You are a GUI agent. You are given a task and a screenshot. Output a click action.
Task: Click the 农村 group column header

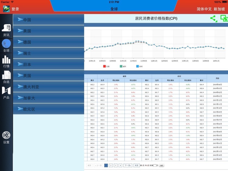tap(179, 76)
